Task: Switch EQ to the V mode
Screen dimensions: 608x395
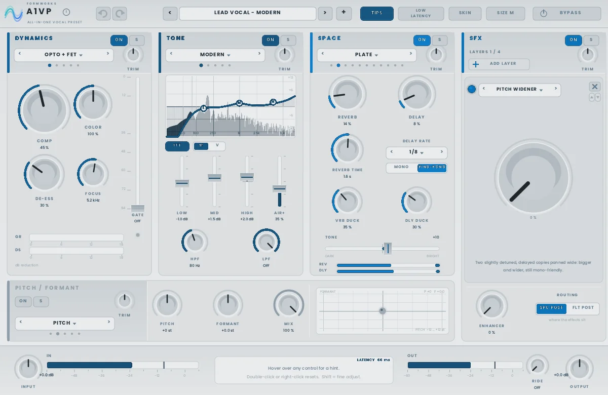Action: point(217,146)
